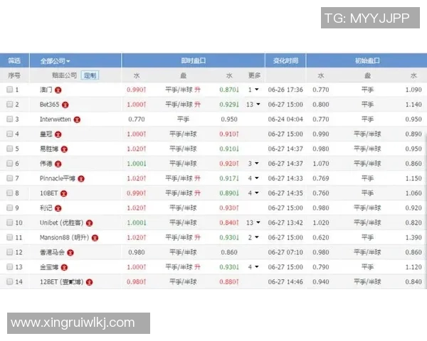Click the 变化时间 column header
427x341 pixels.
point(285,60)
